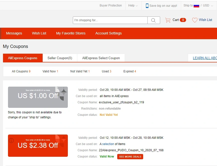Expand the Help dropdown
Viewport: 217px width, 166px height.
click(133, 5)
